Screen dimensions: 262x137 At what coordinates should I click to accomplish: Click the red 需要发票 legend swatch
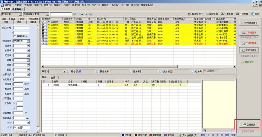coord(150,135)
